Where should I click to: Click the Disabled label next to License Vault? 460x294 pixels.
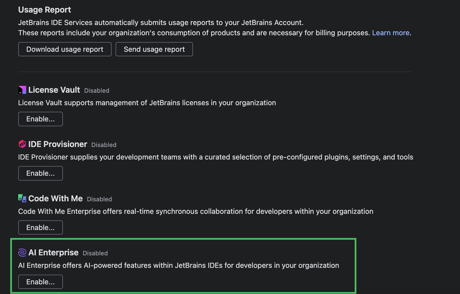[x=96, y=90]
